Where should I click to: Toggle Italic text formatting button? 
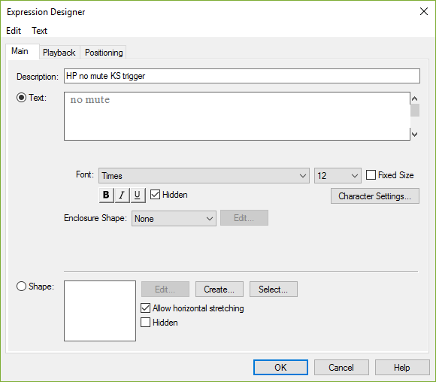click(122, 195)
